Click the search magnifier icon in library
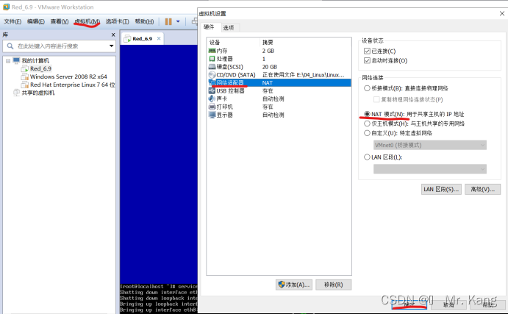508x314 pixels. pos(10,46)
